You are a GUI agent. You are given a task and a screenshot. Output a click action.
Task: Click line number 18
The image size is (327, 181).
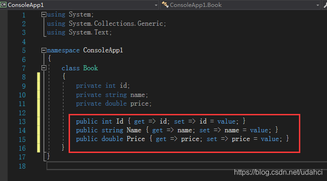click(x=22, y=166)
